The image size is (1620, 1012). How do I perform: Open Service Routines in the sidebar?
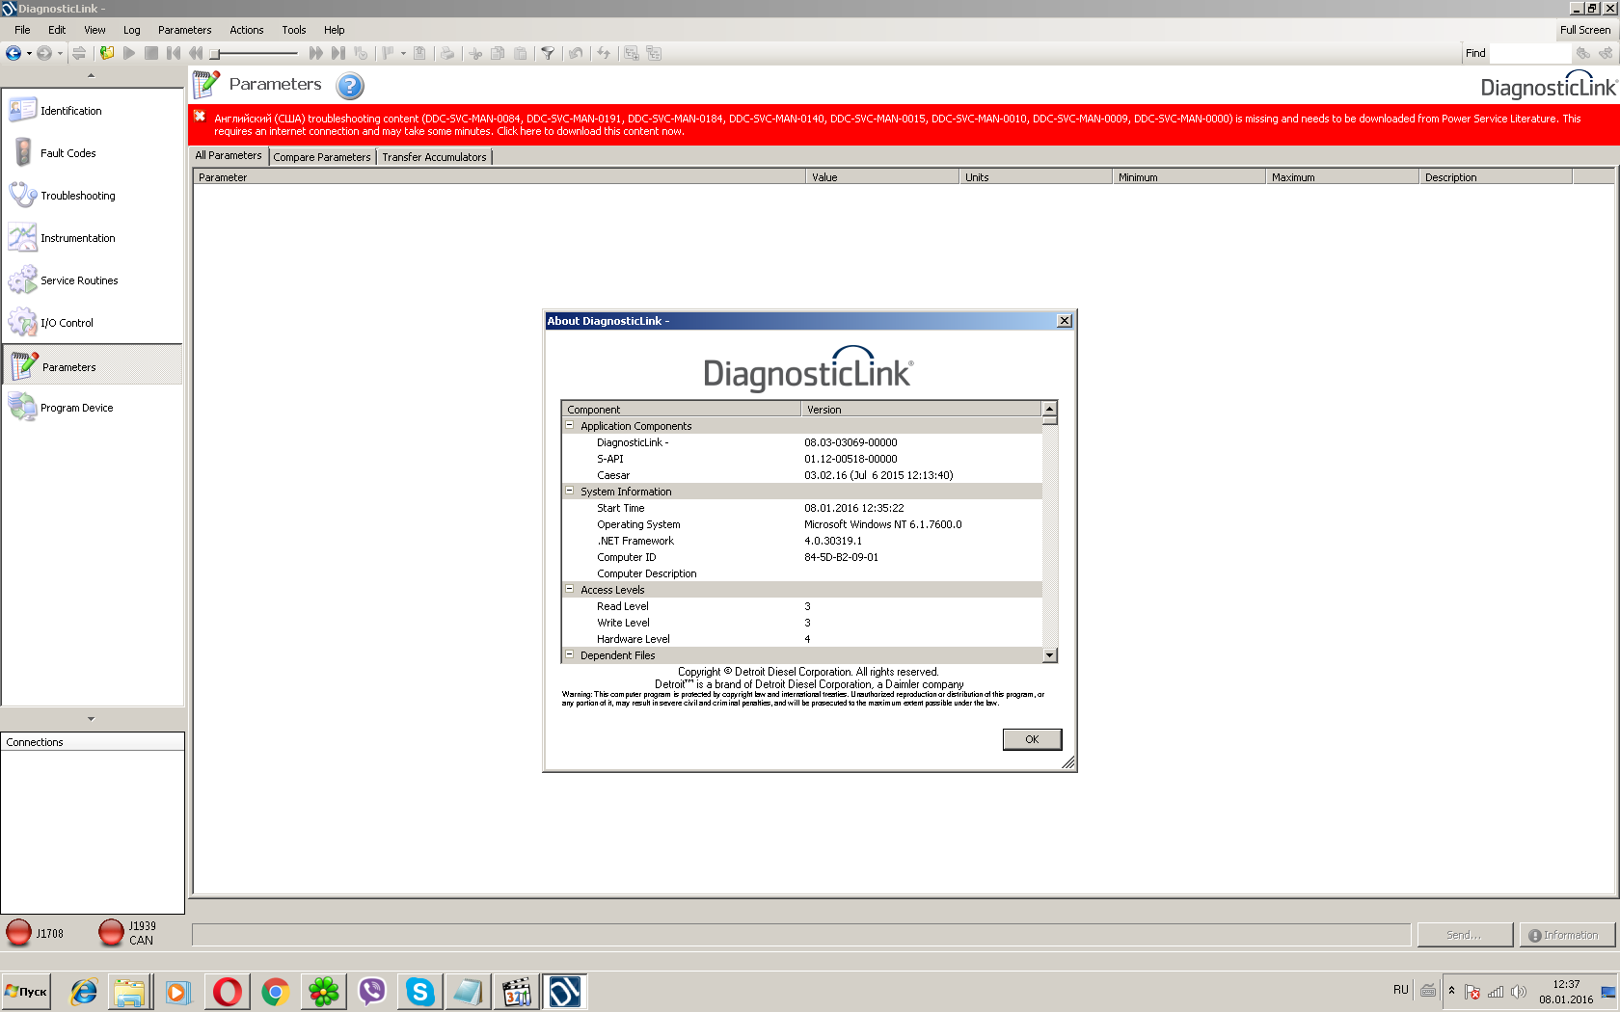click(92, 280)
